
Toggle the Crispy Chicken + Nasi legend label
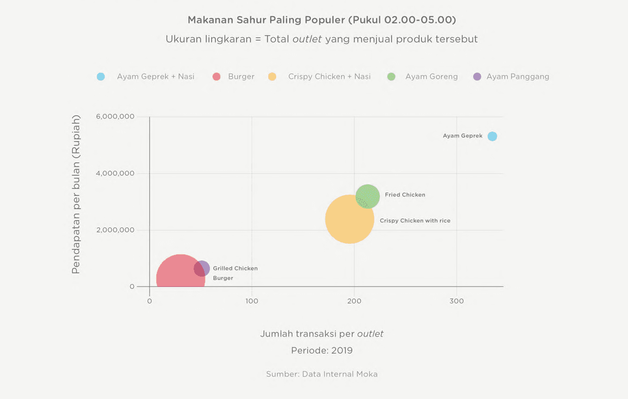tap(329, 77)
